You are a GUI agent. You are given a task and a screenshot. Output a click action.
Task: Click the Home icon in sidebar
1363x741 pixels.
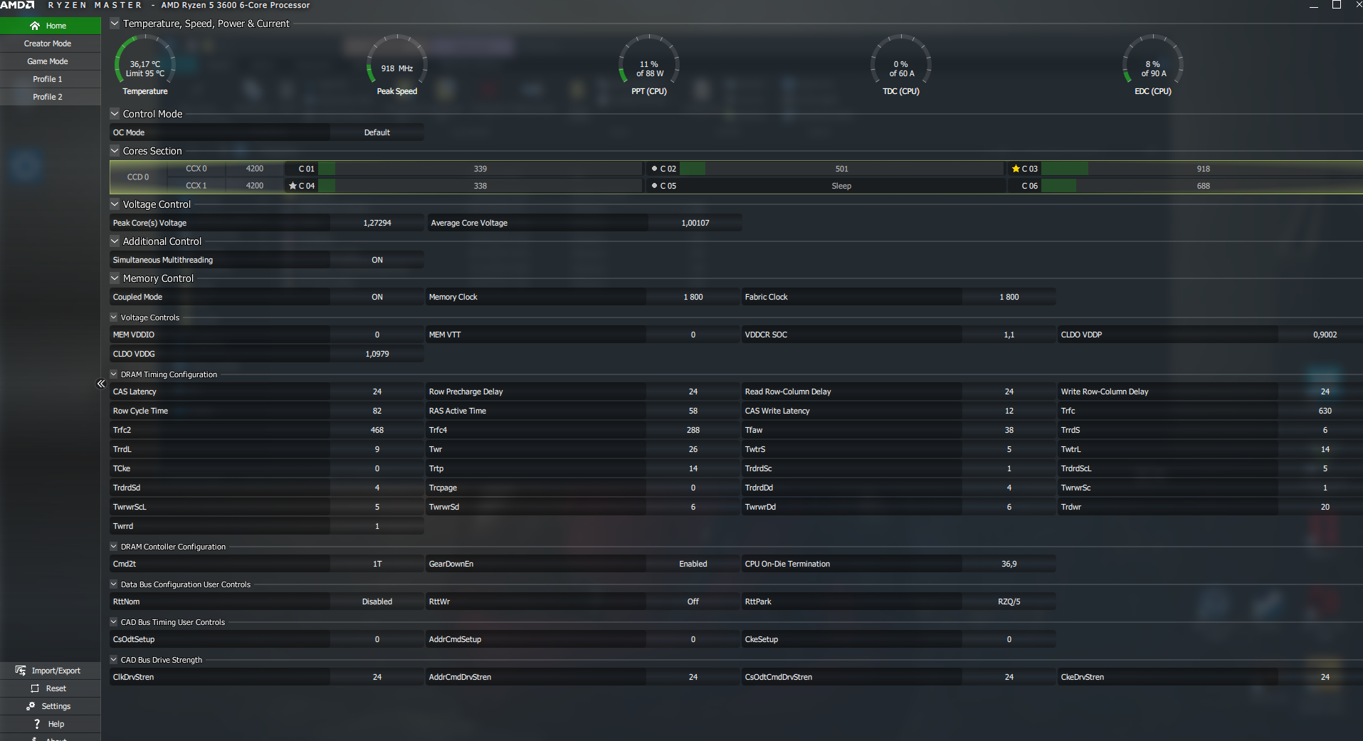pos(35,26)
